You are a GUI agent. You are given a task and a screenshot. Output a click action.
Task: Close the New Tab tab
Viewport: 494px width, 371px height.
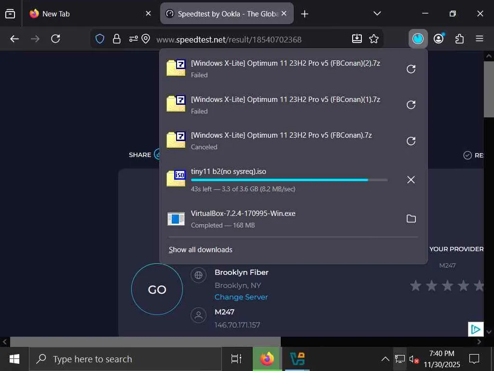(149, 14)
